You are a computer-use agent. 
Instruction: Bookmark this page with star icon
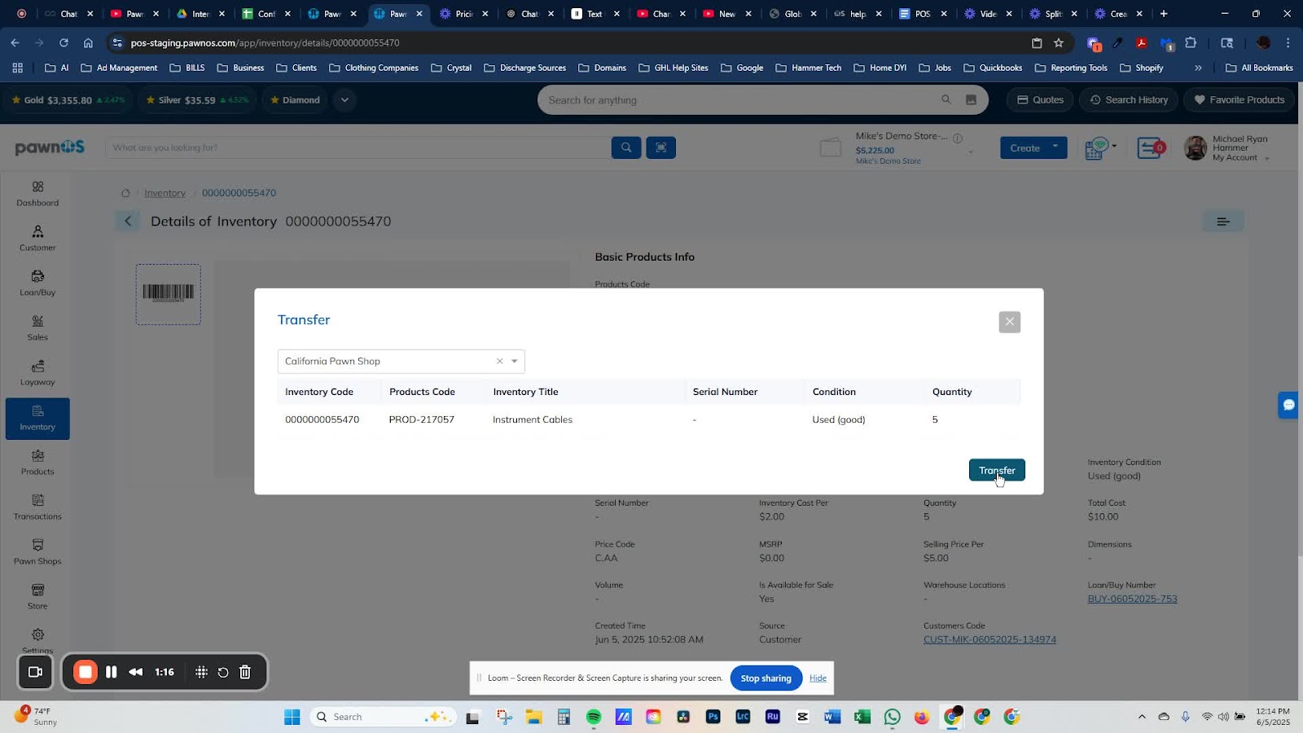[1059, 43]
